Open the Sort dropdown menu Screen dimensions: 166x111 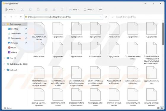74,9
